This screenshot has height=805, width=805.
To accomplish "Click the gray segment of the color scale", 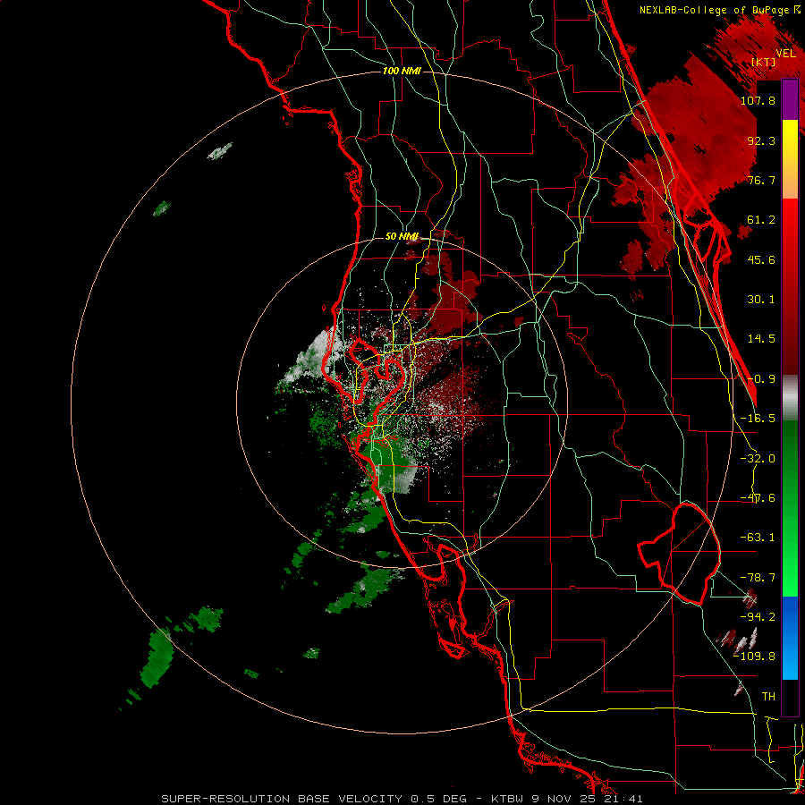I will pyautogui.click(x=790, y=397).
